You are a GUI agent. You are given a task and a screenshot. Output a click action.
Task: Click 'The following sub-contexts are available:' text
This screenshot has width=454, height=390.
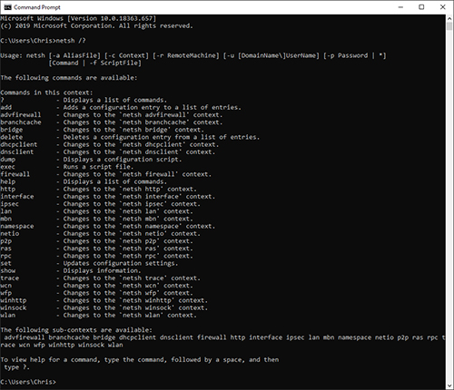tap(76, 330)
